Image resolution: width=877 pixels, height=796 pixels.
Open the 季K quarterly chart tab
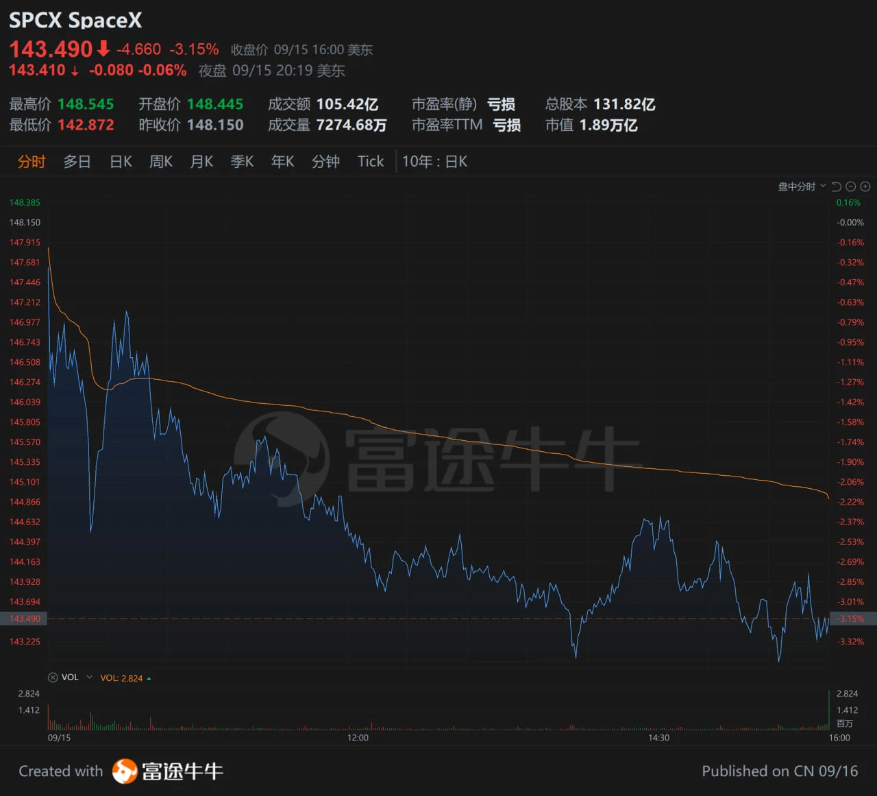(x=242, y=162)
